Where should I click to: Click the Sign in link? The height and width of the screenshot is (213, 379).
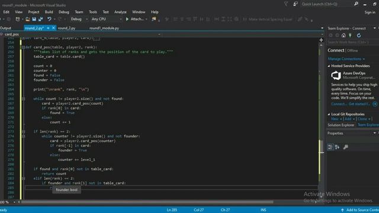[x=370, y=12]
